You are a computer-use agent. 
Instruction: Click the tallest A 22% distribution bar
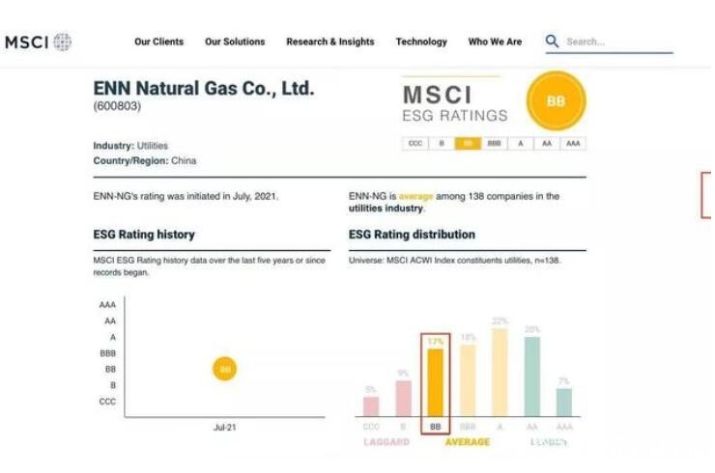(500, 373)
